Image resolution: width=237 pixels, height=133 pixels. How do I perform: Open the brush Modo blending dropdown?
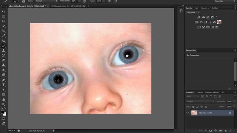pyautogui.click(x=46, y=1)
